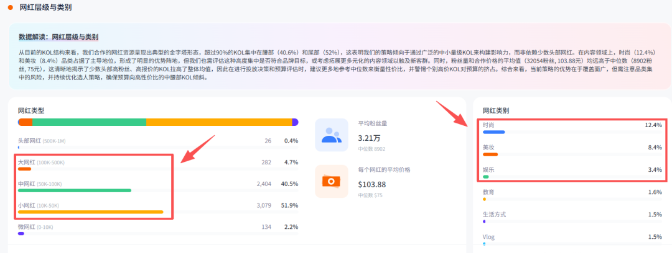This screenshot has width=672, height=253.
Task: Click the 3.4% value beside 娱乐
Action: pos(655,170)
